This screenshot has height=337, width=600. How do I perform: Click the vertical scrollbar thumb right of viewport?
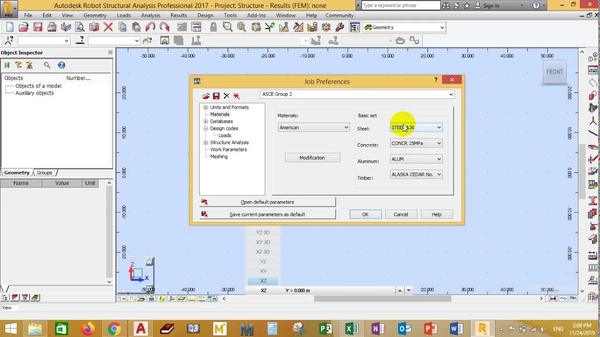click(x=583, y=171)
